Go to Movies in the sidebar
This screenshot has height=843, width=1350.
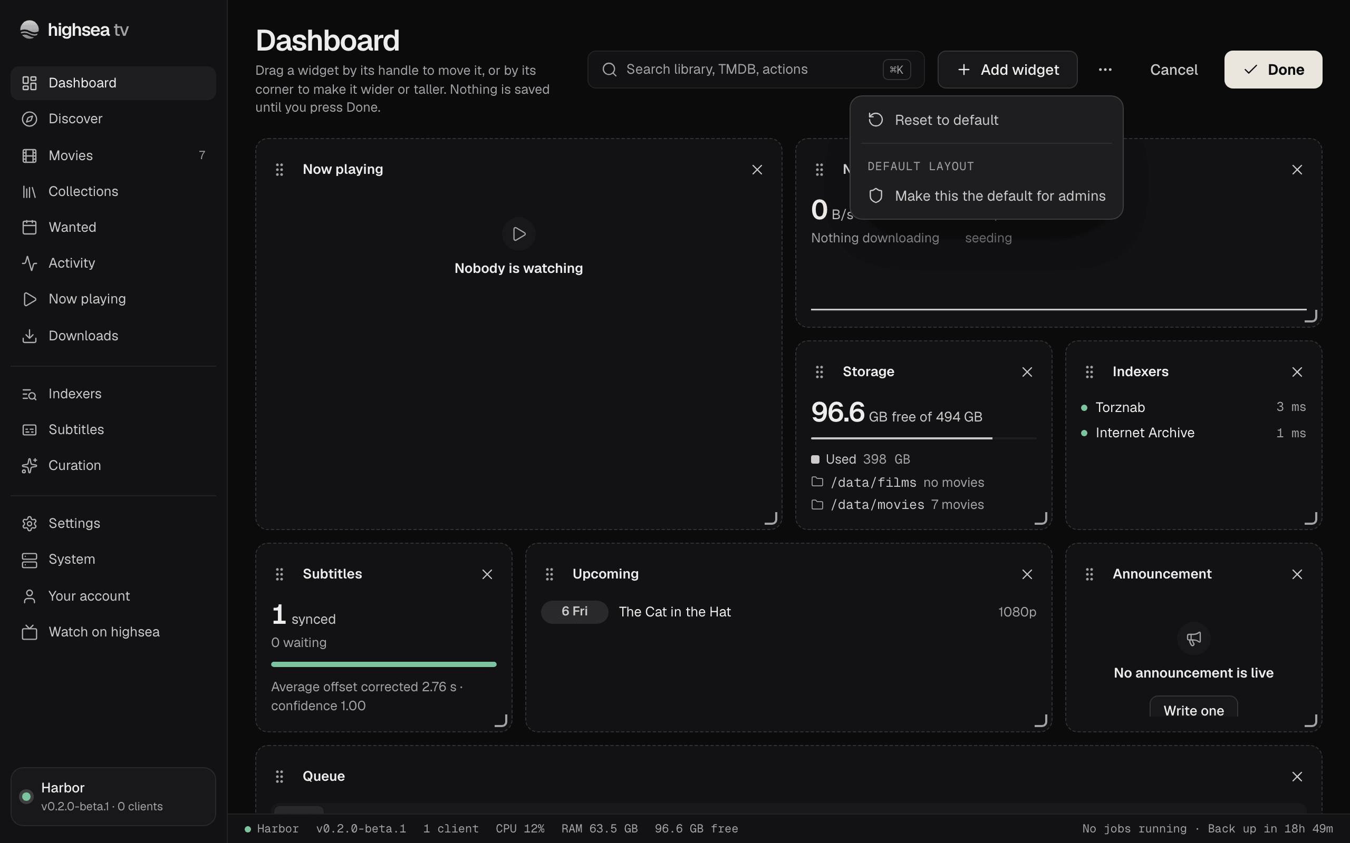[113, 155]
